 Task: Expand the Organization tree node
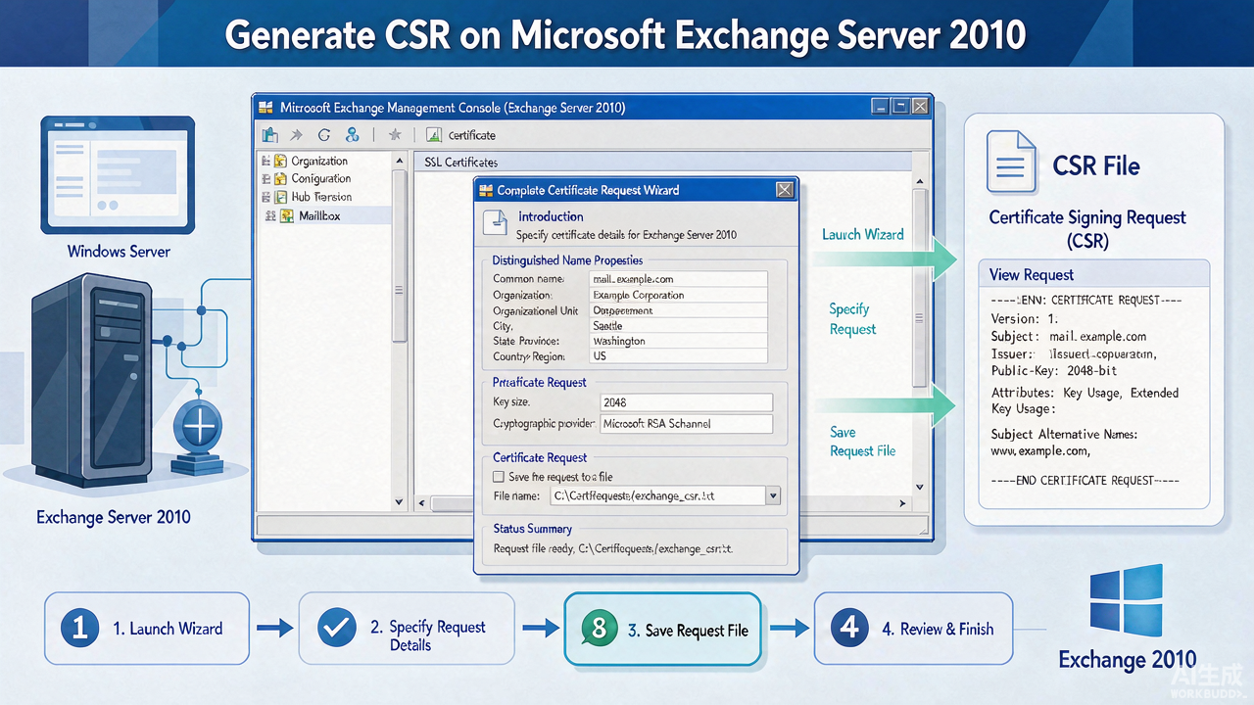(x=266, y=161)
